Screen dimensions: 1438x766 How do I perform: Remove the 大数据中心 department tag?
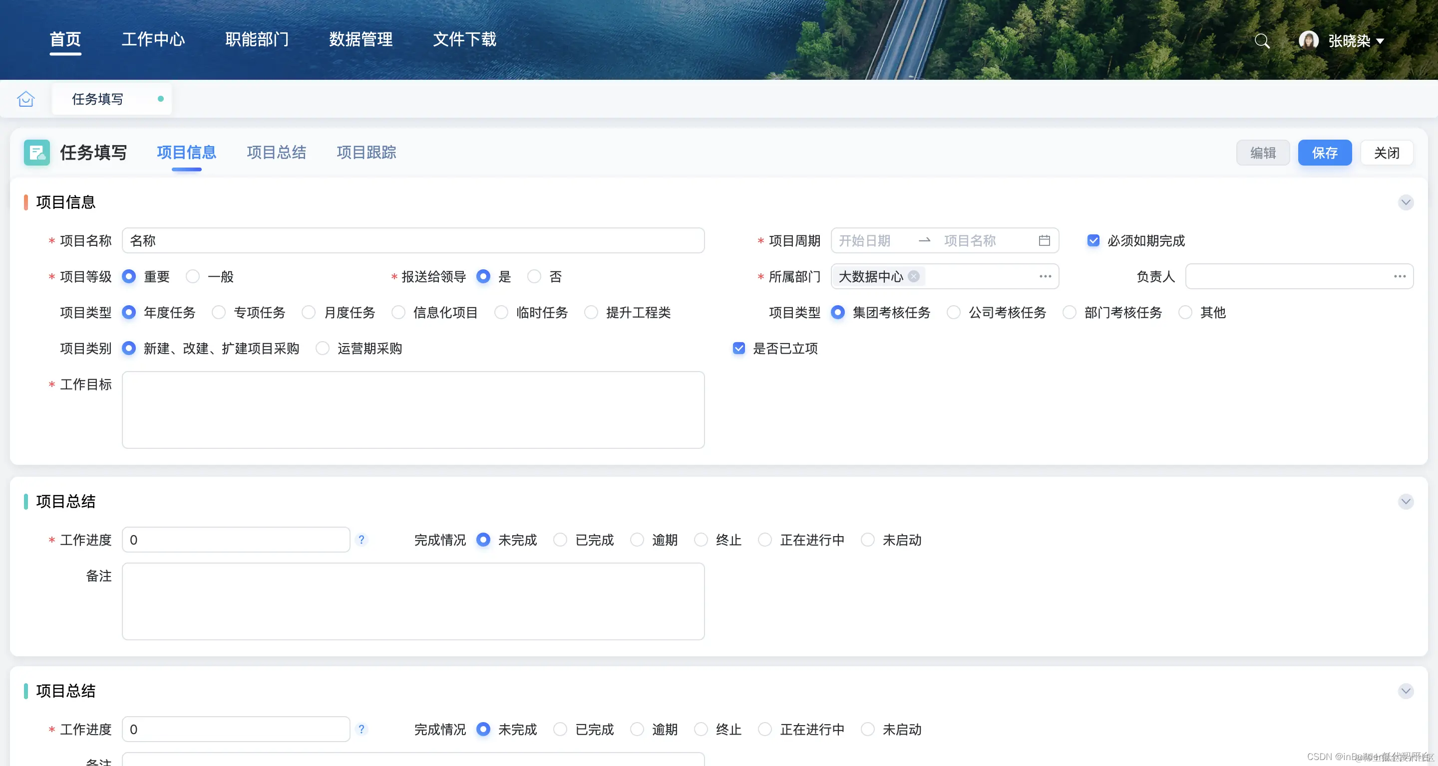914,276
